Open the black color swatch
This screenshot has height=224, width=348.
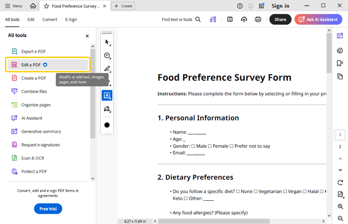(107, 125)
